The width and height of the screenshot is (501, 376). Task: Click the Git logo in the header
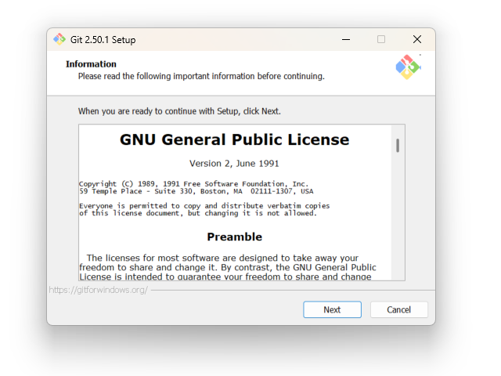click(408, 67)
